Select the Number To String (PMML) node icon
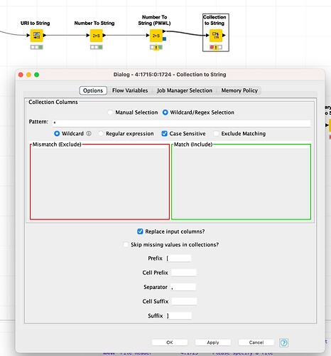Viewport: 331px width, 356px height. tap(156, 36)
